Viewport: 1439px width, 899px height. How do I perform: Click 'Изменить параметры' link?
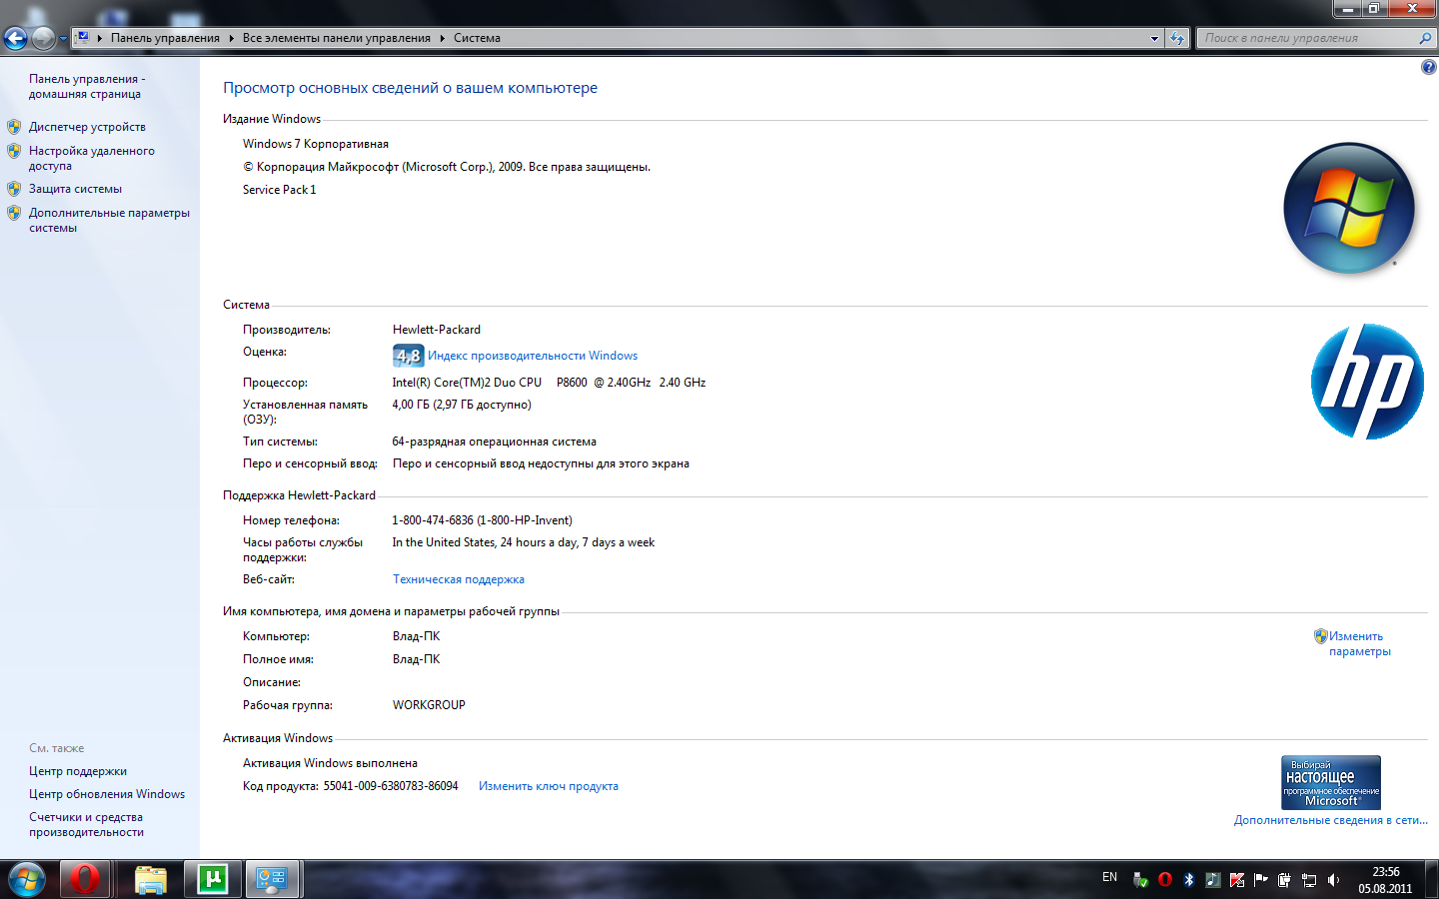[1359, 643]
